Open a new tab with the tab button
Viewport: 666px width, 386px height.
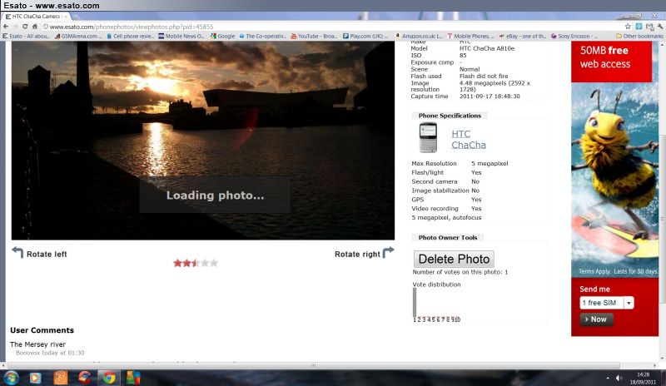click(x=76, y=17)
